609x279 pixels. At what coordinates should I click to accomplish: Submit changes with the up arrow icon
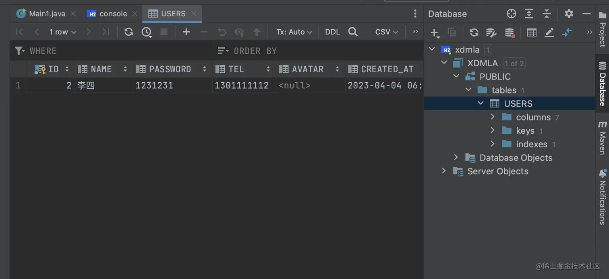pyautogui.click(x=257, y=32)
